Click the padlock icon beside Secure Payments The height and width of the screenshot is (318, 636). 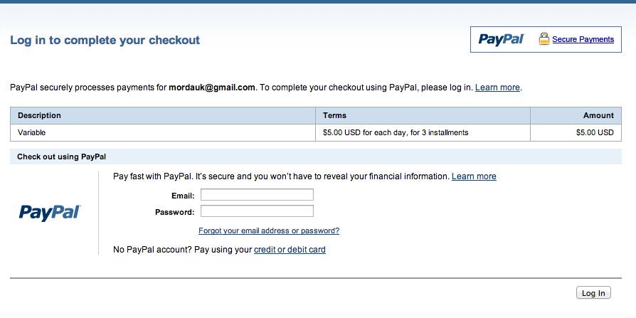544,39
